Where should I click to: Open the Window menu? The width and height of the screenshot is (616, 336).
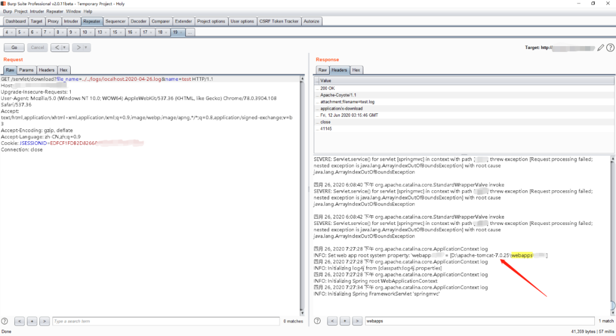(74, 11)
